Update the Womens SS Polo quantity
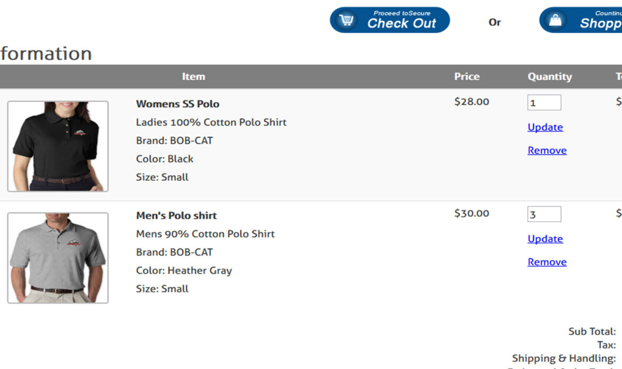 pyautogui.click(x=545, y=128)
